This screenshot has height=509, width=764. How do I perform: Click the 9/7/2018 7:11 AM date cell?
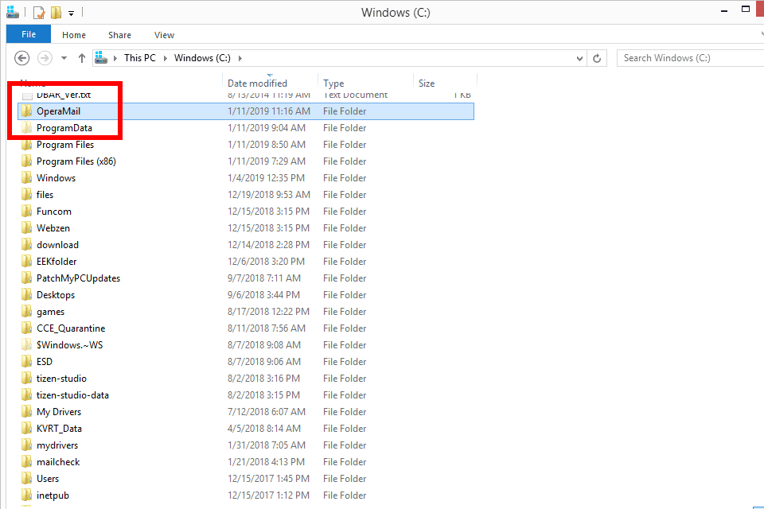click(264, 278)
